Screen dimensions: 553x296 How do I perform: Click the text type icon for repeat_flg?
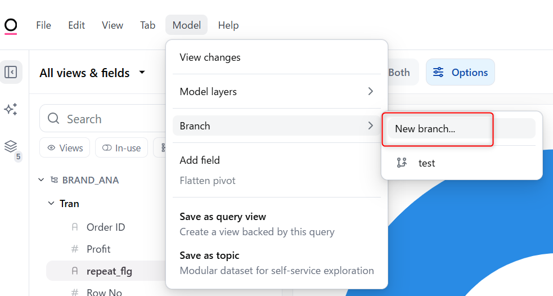click(75, 271)
